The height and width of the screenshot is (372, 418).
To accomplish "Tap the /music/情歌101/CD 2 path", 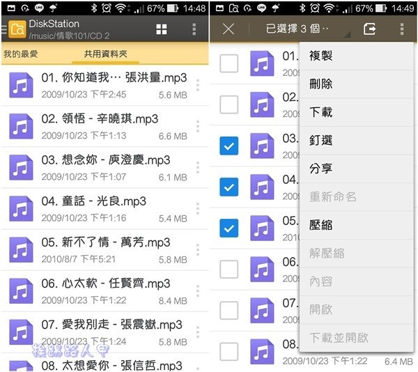I will [69, 36].
